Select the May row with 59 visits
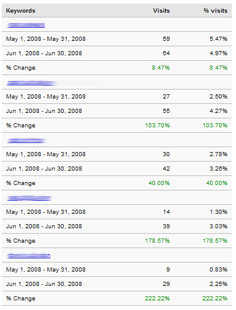 click(117, 39)
